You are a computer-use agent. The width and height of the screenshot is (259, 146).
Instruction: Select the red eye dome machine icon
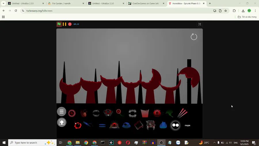(114, 125)
